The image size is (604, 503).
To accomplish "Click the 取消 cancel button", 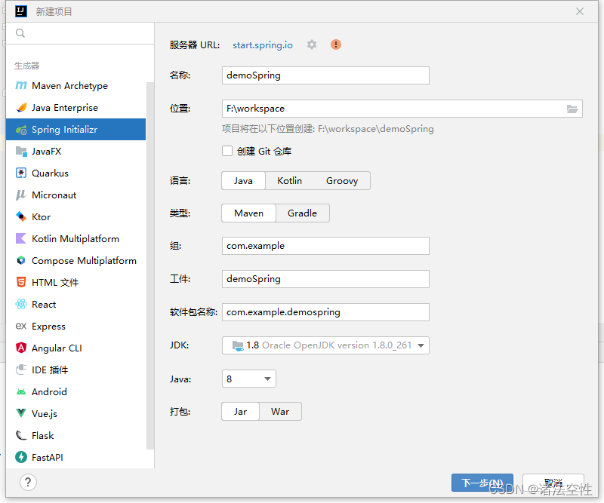I will [553, 483].
